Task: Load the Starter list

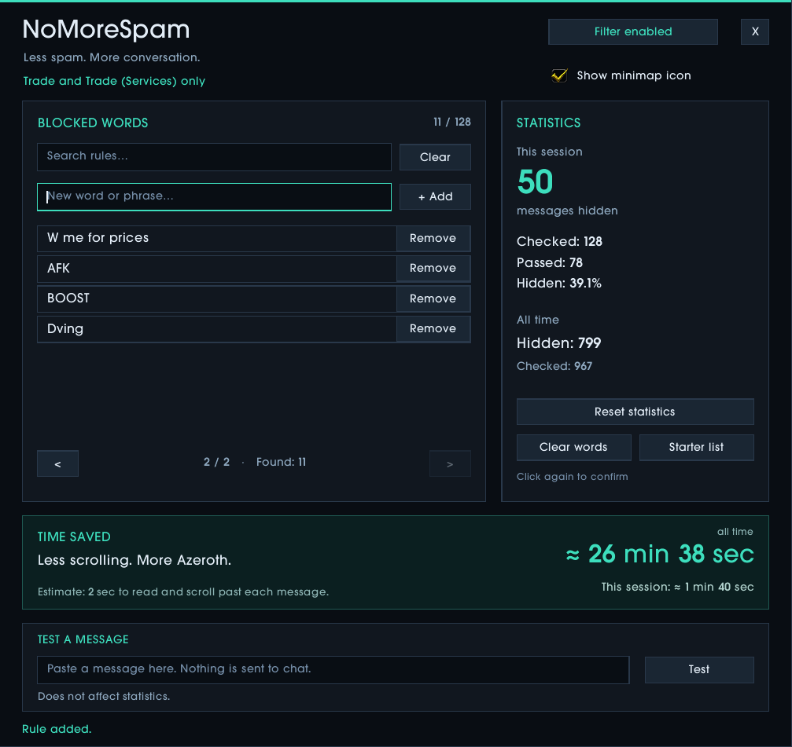Action: point(697,448)
